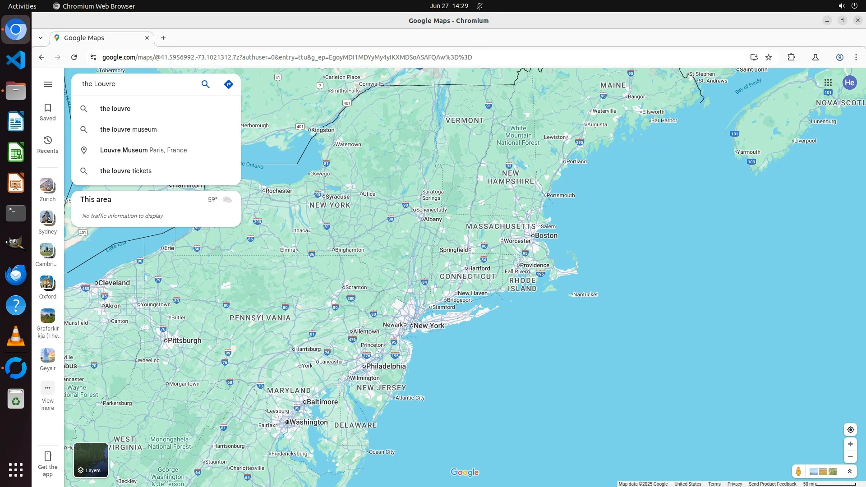This screenshot has height=487, width=866.
Task: Click the show your location button
Action: pyautogui.click(x=850, y=430)
